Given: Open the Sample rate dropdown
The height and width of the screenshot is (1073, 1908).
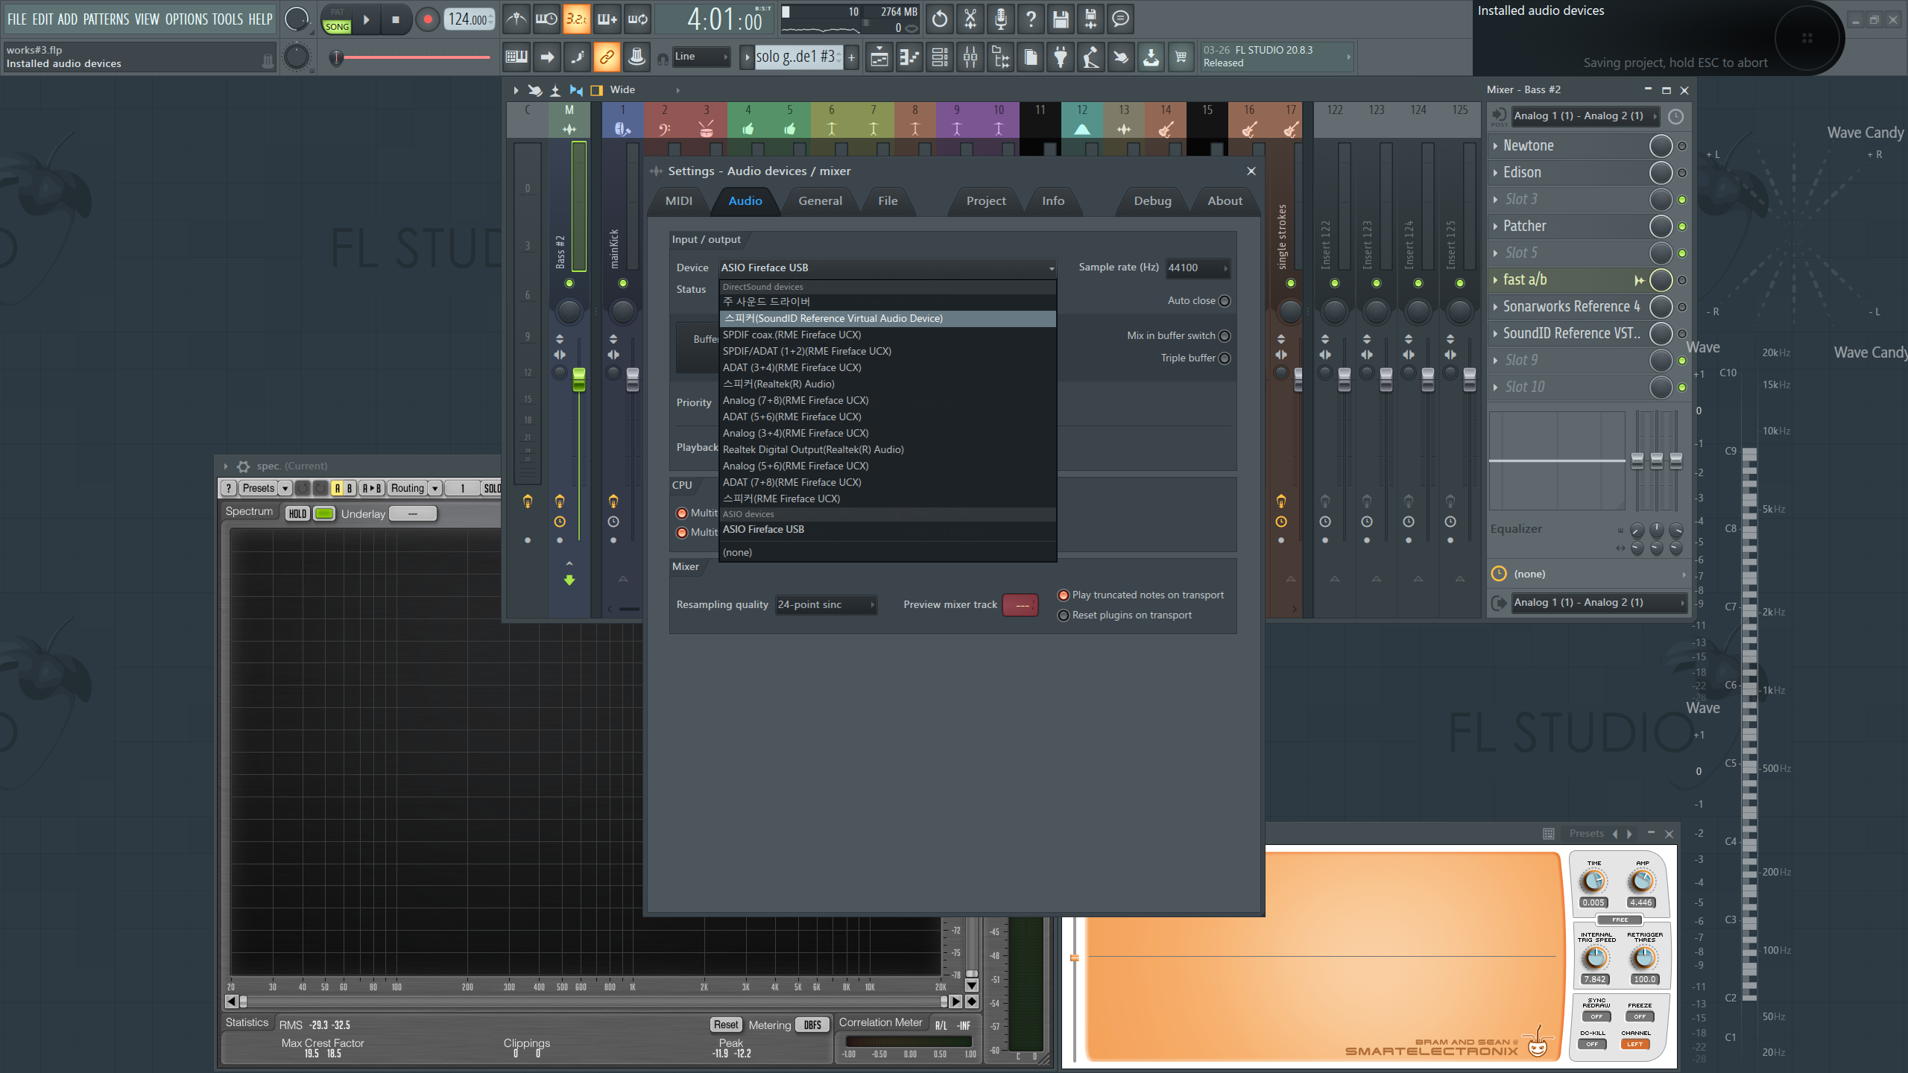Looking at the screenshot, I should pos(1197,268).
